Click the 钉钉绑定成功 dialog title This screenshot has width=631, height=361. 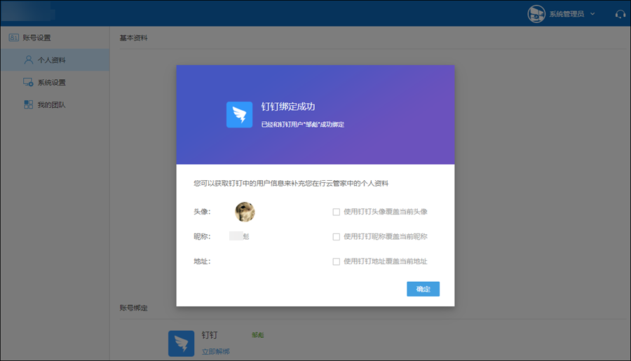click(288, 107)
